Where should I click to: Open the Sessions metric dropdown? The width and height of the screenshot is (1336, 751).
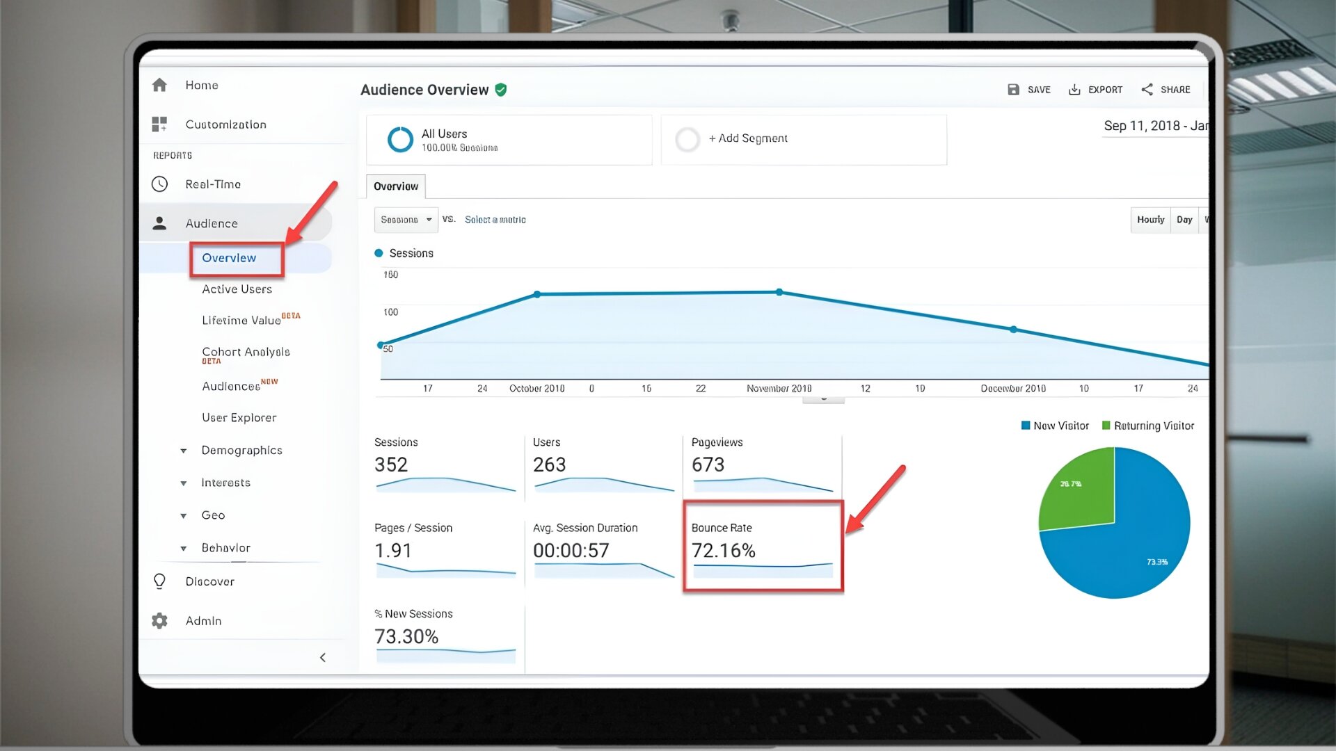[x=406, y=219]
